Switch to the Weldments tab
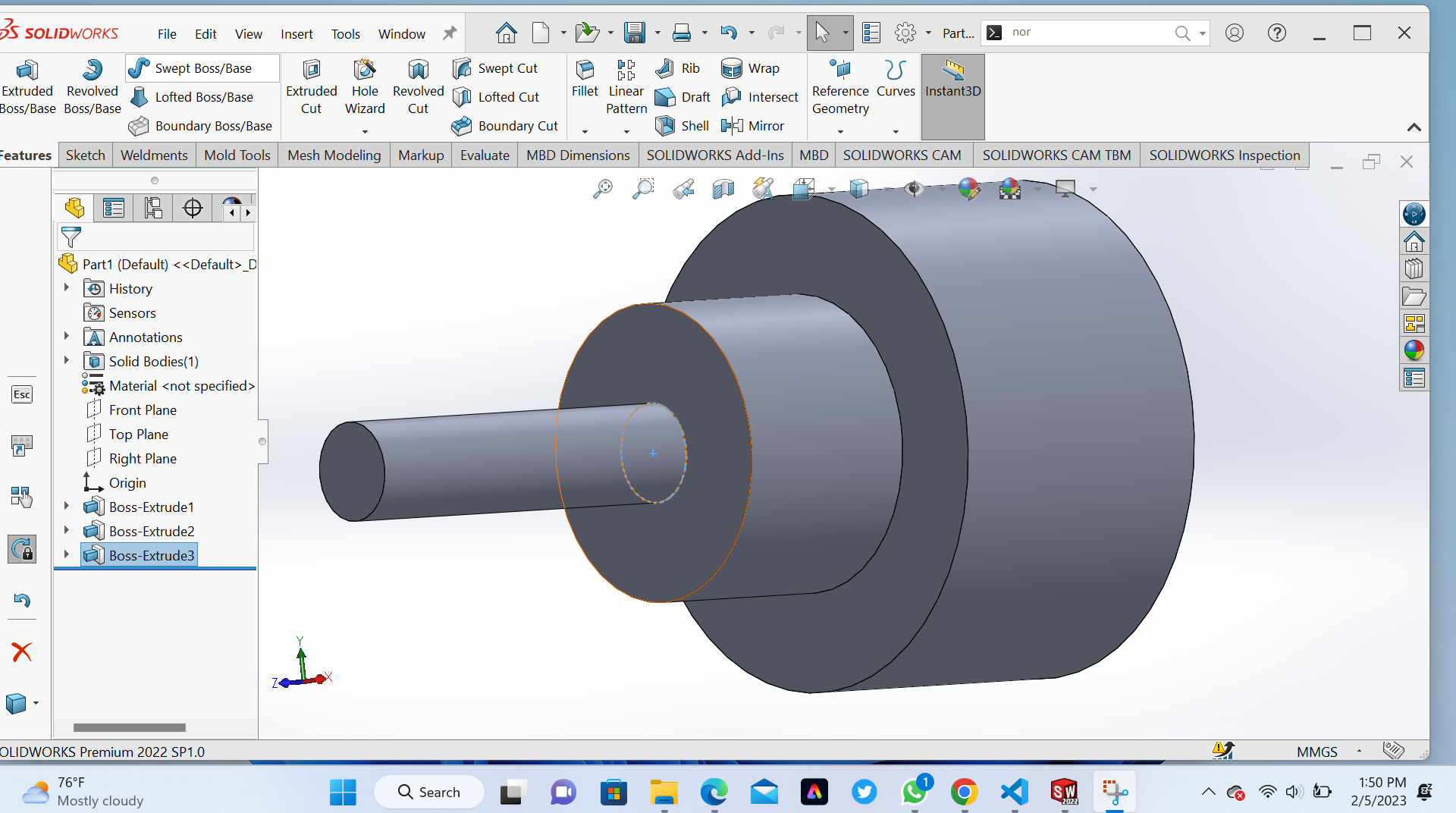1456x813 pixels. click(x=154, y=155)
